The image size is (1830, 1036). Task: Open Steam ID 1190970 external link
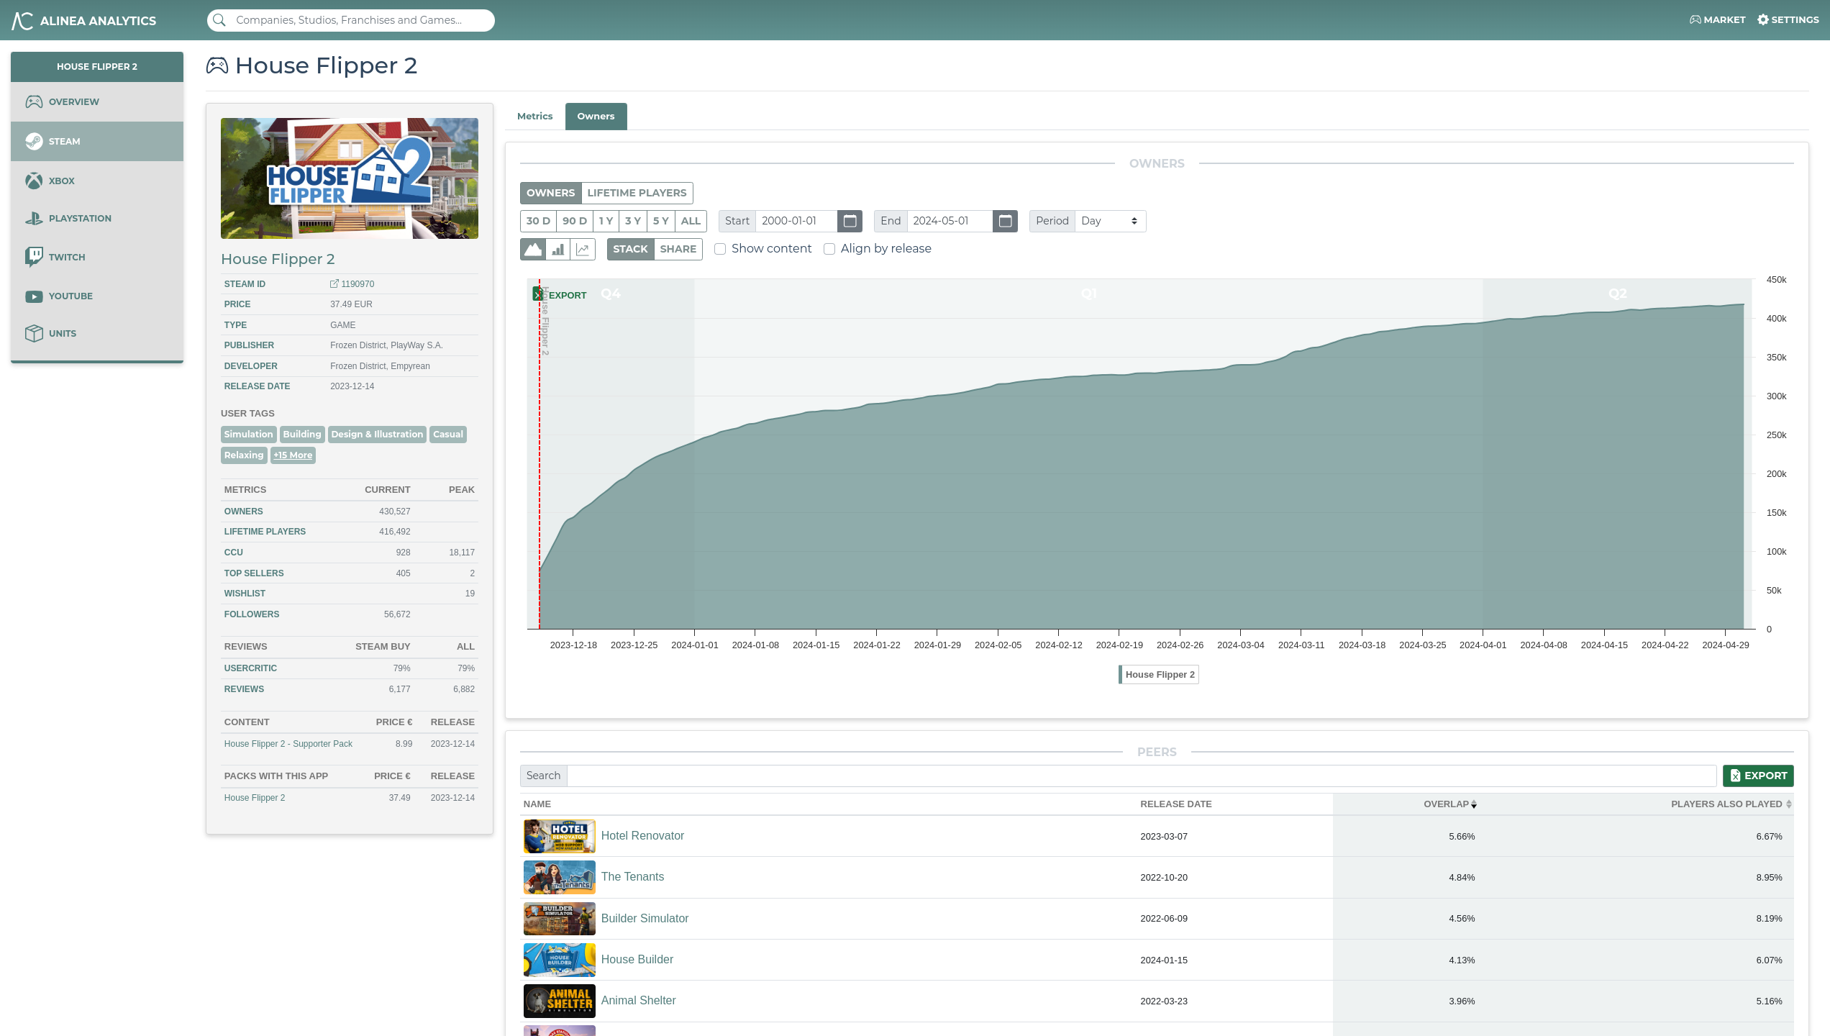[x=352, y=284]
